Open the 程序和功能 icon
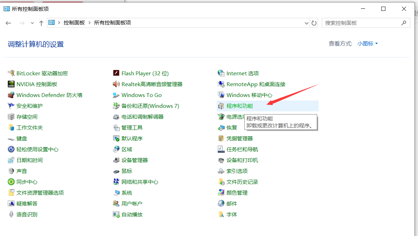 (221, 106)
